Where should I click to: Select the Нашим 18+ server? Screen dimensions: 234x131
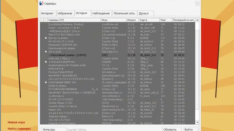pyautogui.click(x=117, y=110)
